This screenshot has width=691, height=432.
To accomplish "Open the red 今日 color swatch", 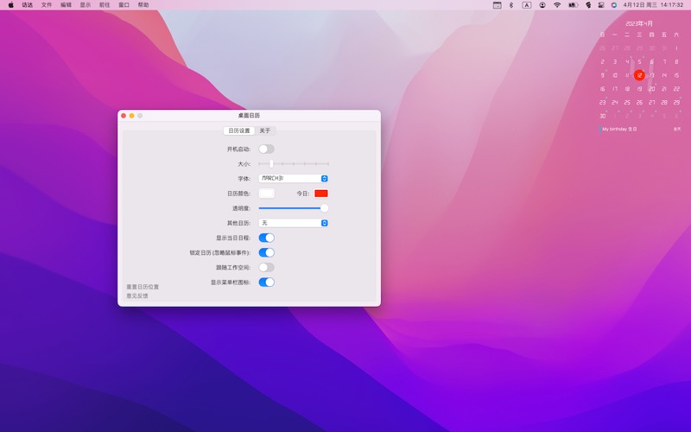I will tap(321, 194).
